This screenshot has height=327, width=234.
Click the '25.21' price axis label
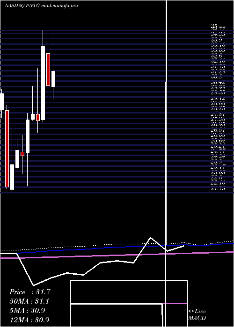pos(218,146)
